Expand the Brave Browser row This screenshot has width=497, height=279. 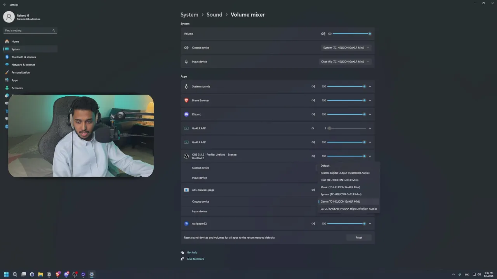click(370, 100)
